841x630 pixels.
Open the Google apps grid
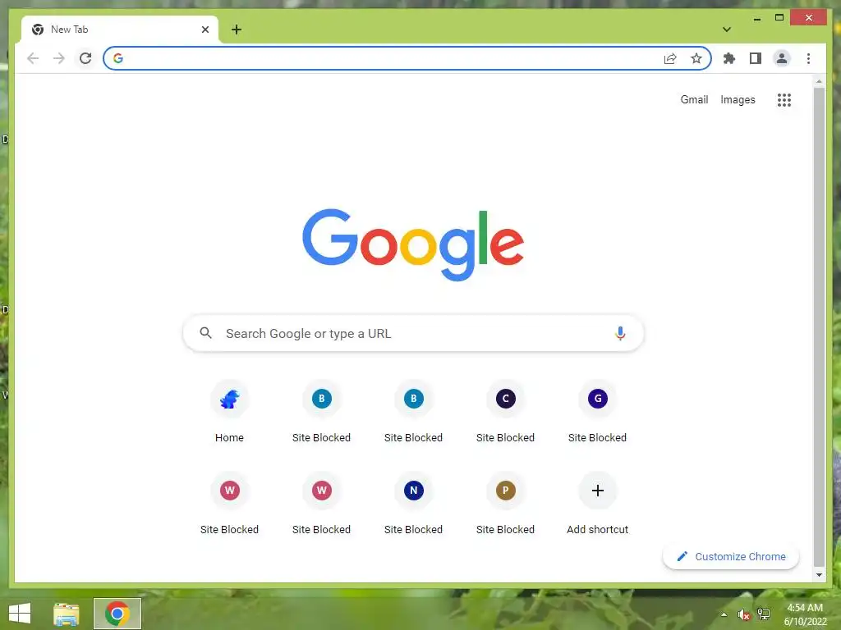784,99
